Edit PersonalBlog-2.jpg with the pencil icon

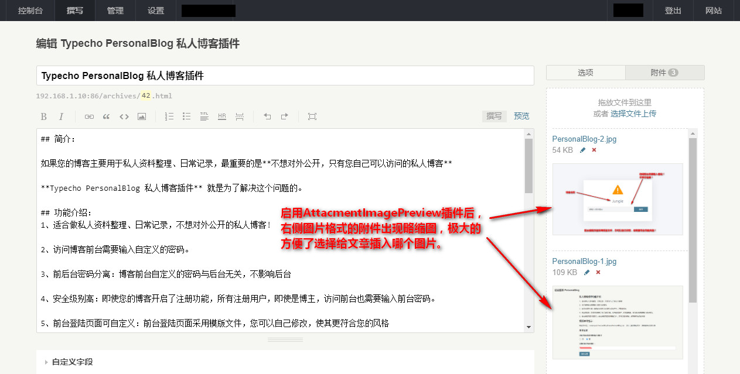582,150
